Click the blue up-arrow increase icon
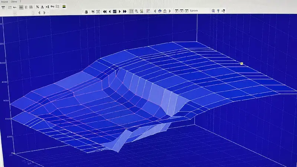Viewport: 297px width, 167px height. click(x=160, y=11)
